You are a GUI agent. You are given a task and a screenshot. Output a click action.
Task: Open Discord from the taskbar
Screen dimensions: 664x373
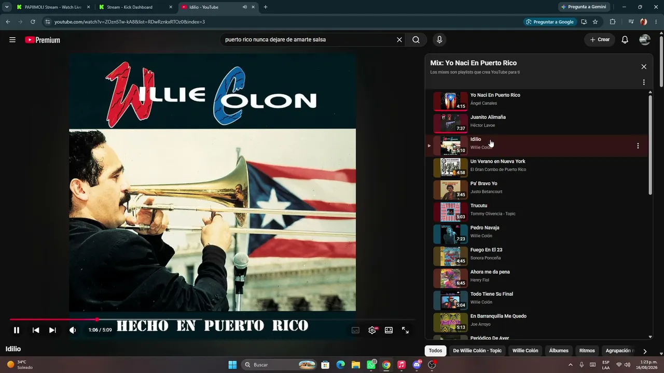(417, 365)
